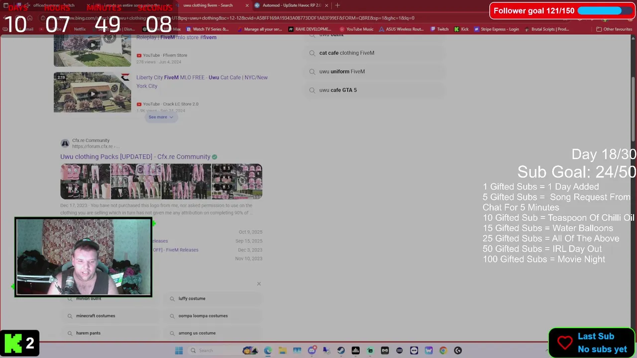Open the FiveM Releases forum sub-link
637x358 pixels.
(x=175, y=250)
